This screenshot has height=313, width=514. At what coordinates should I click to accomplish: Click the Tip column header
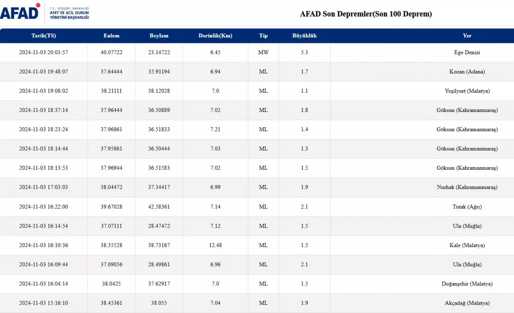click(263, 36)
